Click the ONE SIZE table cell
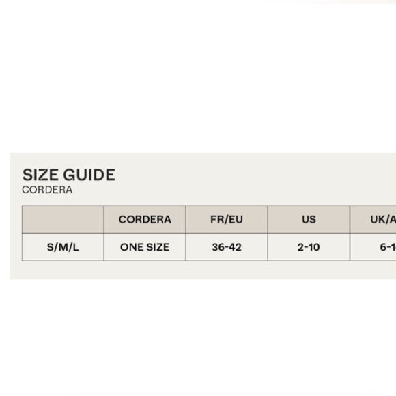The image size is (396, 396). pyautogui.click(x=145, y=247)
